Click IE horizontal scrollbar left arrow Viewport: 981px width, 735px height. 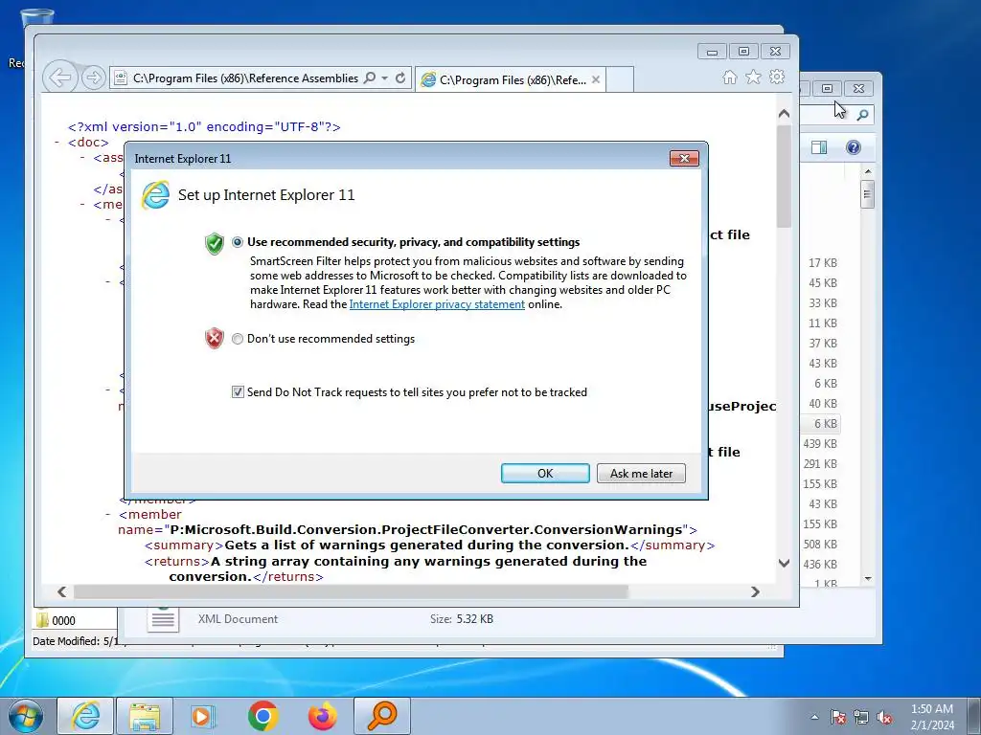click(61, 591)
